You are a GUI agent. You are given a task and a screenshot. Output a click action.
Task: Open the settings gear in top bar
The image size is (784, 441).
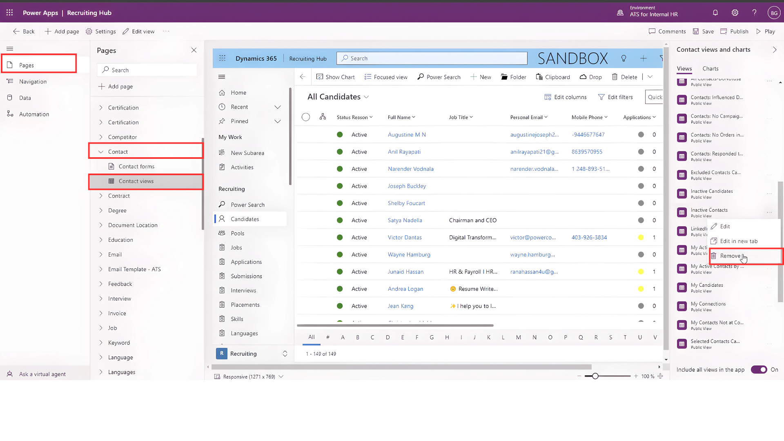[x=735, y=13]
